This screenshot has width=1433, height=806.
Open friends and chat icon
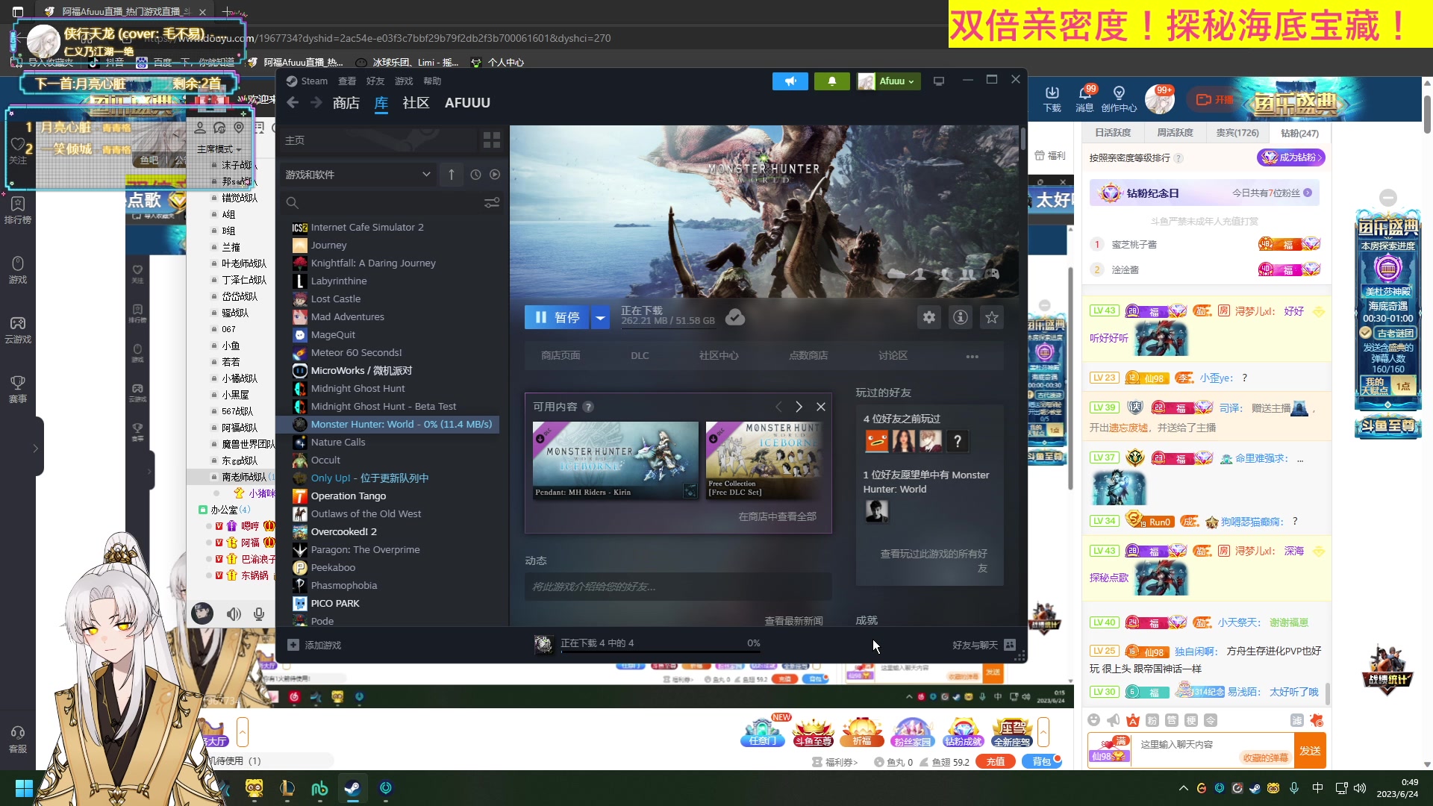click(x=1010, y=645)
